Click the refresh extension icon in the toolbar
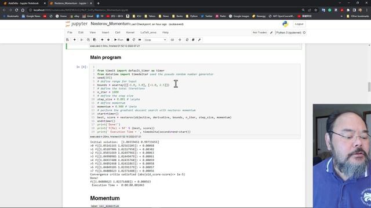Image resolution: width=371 pixels, height=208 pixels. pyautogui.click(x=187, y=40)
